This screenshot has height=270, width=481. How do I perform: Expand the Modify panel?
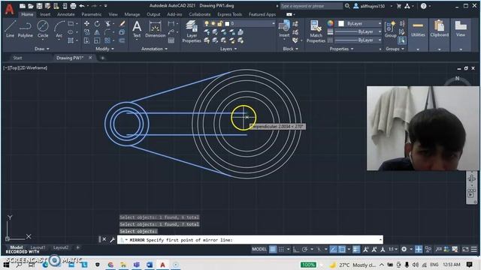pos(105,49)
